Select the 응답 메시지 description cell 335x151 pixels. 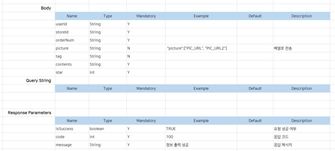point(283,145)
